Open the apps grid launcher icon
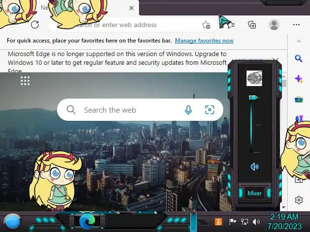This screenshot has width=310, height=232. pos(25,81)
